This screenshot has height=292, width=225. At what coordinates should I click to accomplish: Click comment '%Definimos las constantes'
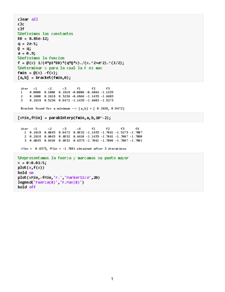[45, 34]
